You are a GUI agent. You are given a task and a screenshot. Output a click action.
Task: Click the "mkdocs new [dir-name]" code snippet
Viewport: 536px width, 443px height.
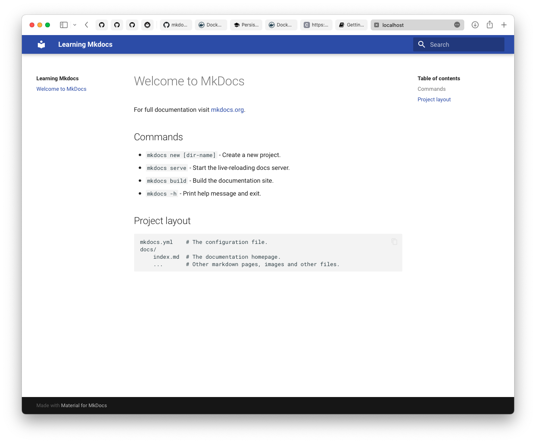(181, 155)
